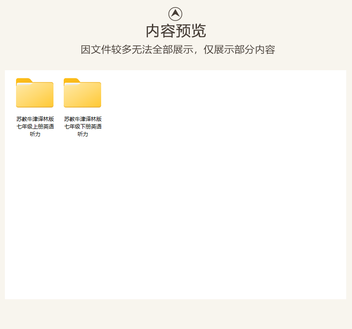
Task: Click the 内容预览 heading
Action: click(x=176, y=31)
